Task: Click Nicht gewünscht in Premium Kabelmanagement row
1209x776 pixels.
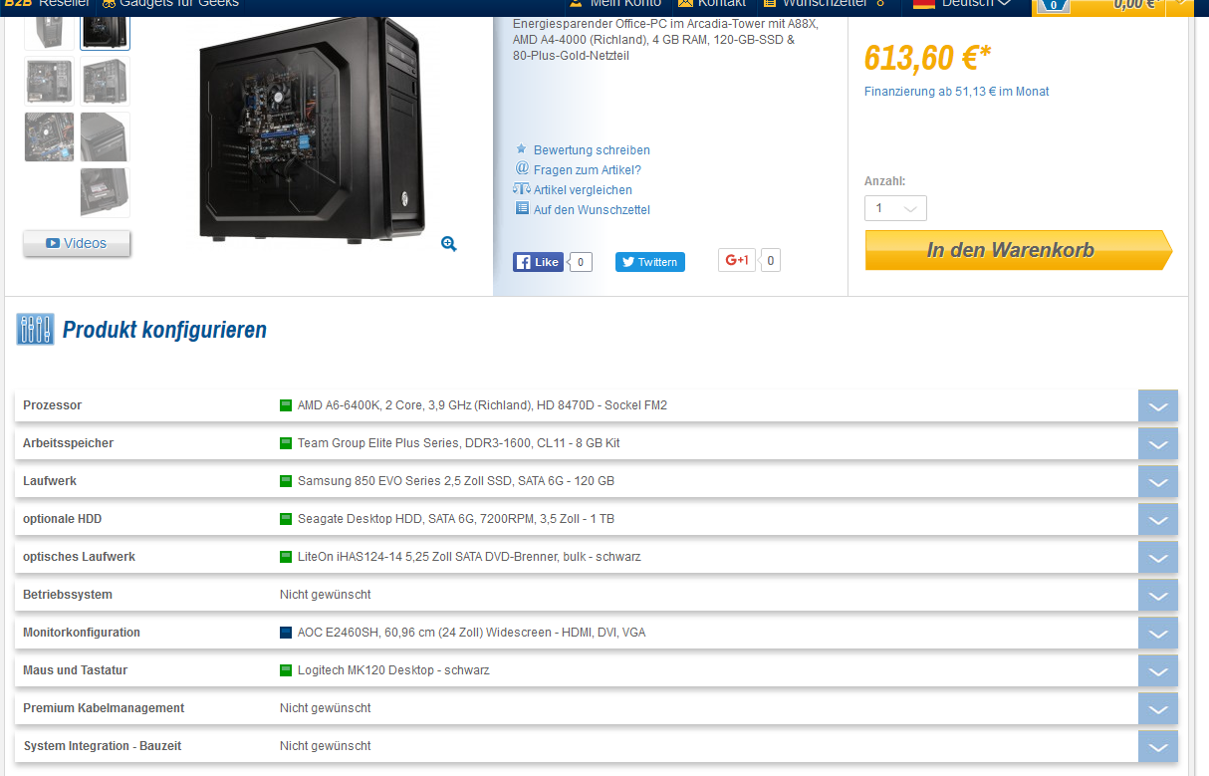Action: [x=326, y=708]
